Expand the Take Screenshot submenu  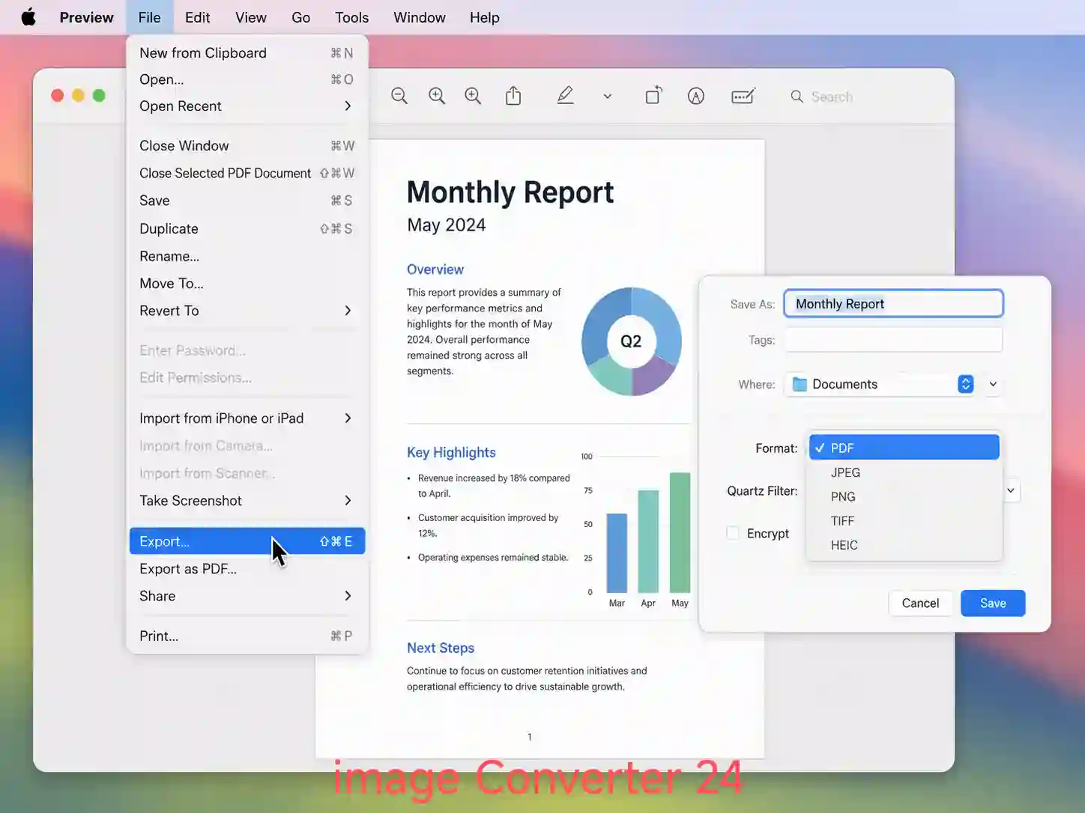click(247, 501)
